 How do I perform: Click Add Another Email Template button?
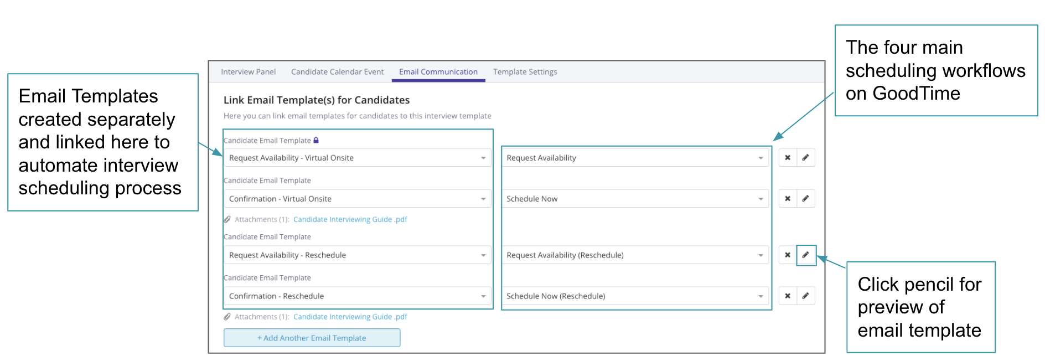312,338
